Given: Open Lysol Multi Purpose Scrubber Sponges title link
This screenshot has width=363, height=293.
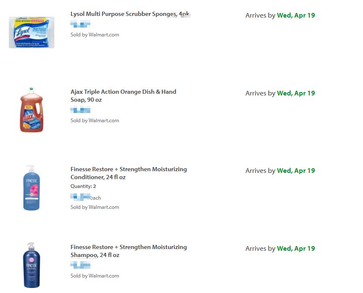Looking at the screenshot, I should 130,14.
